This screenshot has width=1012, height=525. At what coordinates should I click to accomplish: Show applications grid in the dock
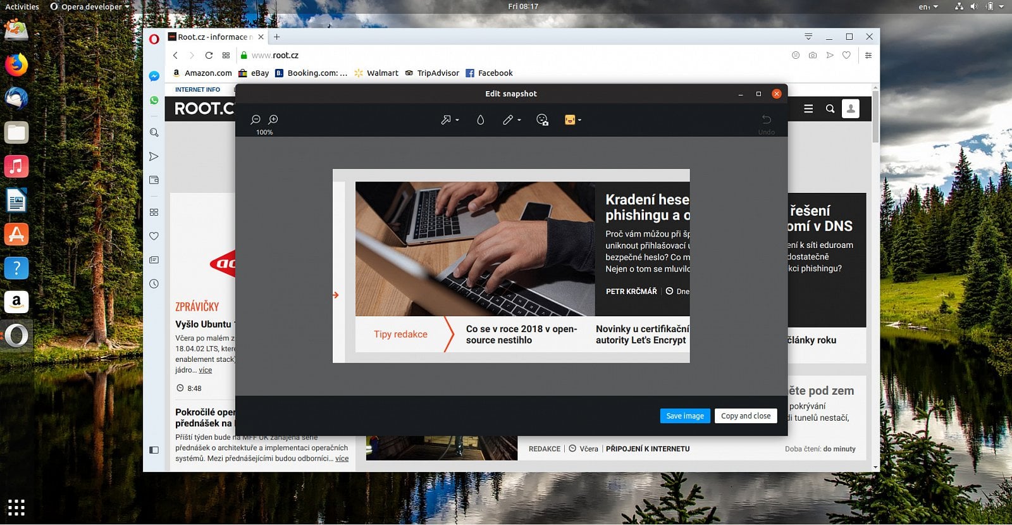pos(16,507)
